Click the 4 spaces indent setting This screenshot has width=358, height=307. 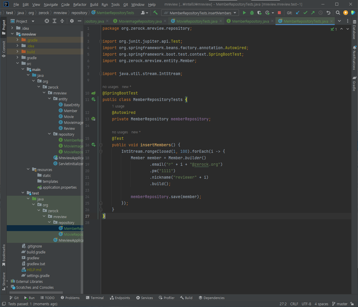[321, 304]
